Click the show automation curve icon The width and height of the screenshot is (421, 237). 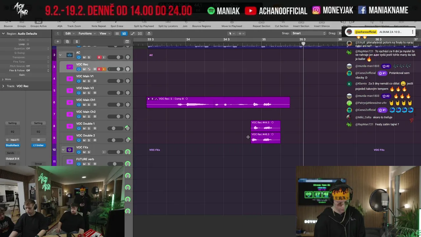133,34
